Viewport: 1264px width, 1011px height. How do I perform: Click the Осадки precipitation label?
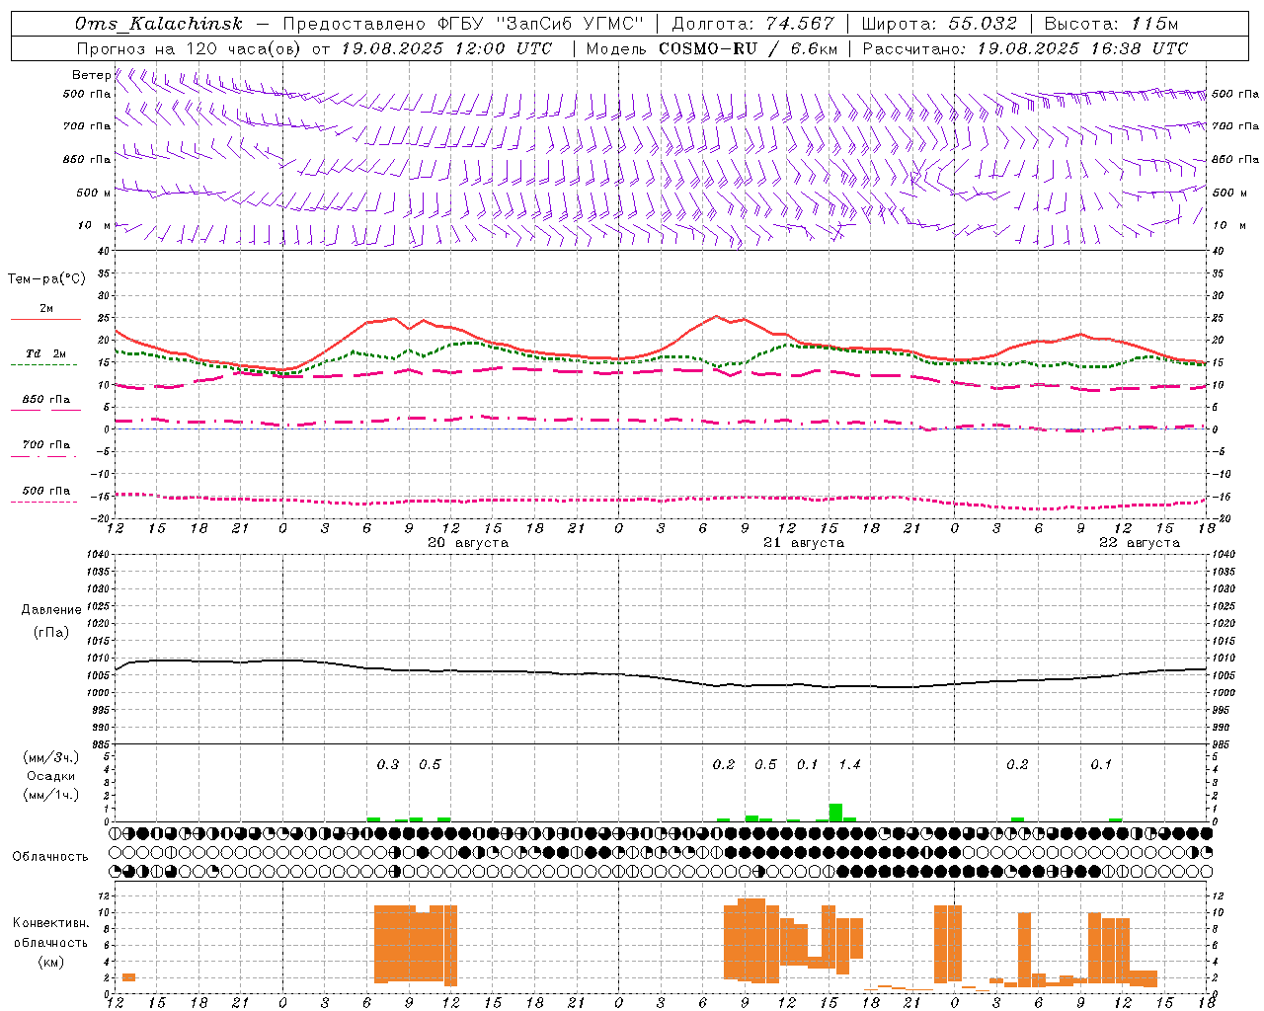(x=51, y=776)
